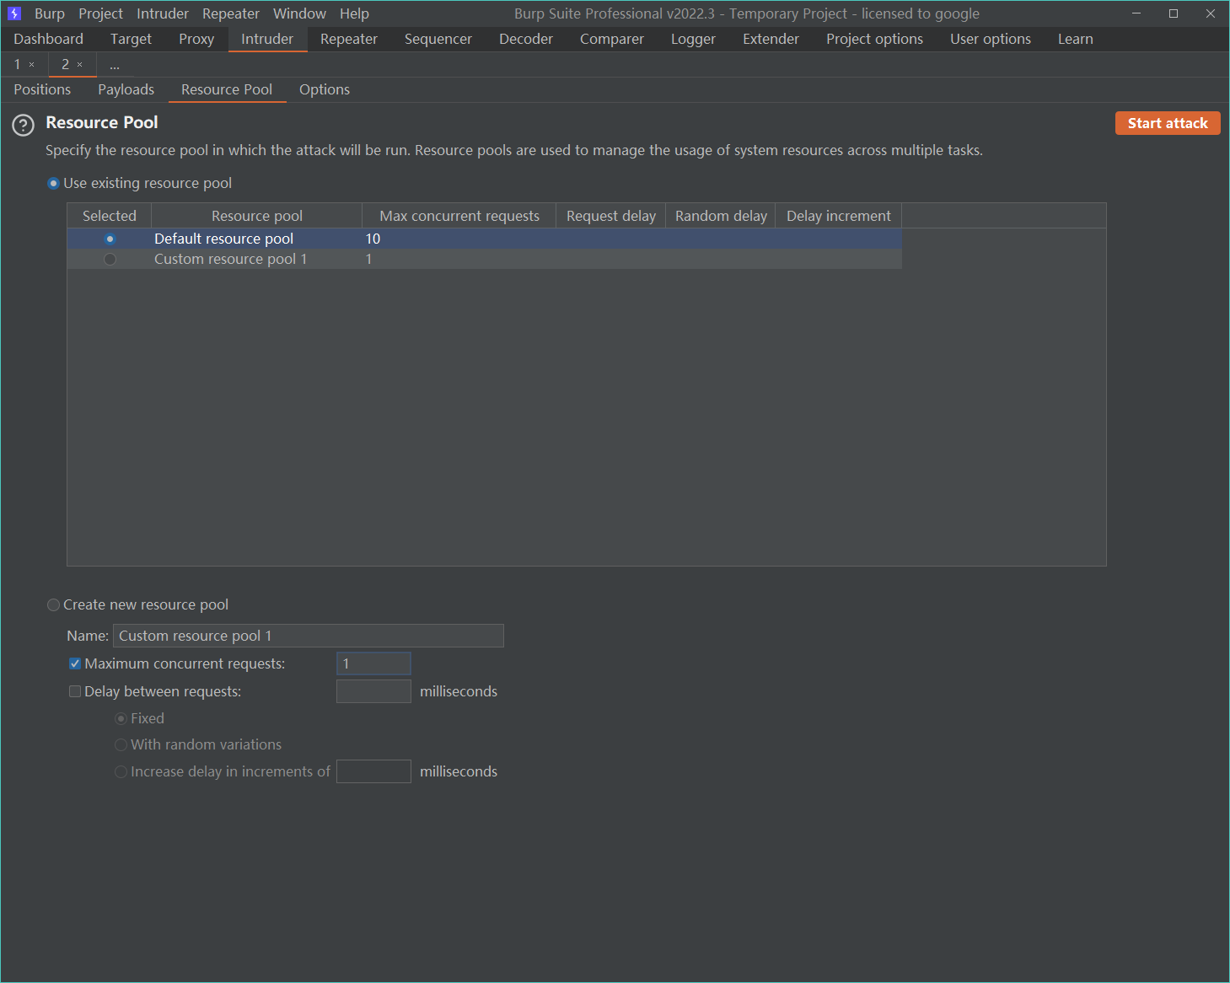Click the Selected column header
Screen dimensions: 1230x983
pyautogui.click(x=110, y=216)
